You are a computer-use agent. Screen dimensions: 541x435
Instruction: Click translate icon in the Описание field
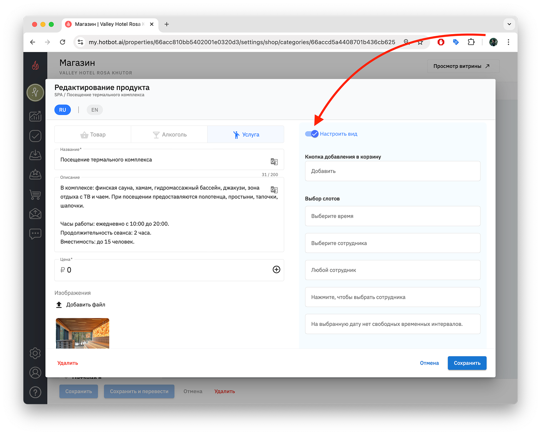274,190
